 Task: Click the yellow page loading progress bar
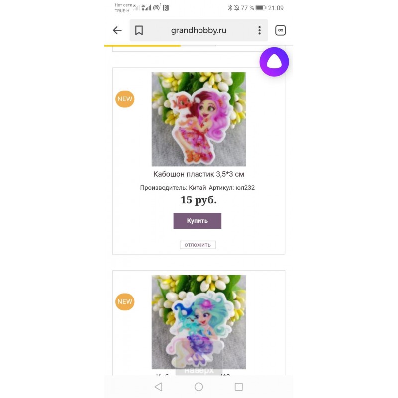[142, 46]
